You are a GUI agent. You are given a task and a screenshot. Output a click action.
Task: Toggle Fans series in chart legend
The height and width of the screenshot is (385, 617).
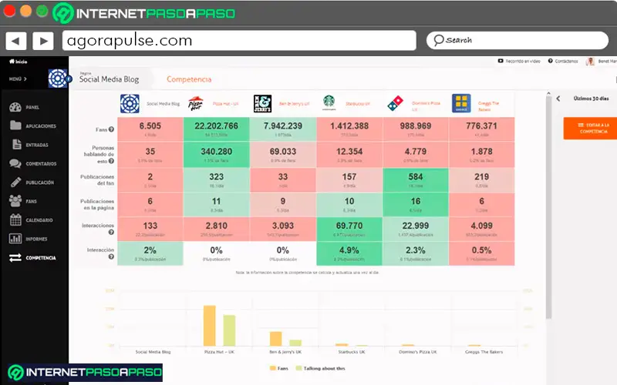tap(279, 369)
